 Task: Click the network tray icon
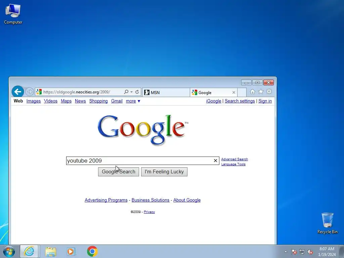point(302,252)
